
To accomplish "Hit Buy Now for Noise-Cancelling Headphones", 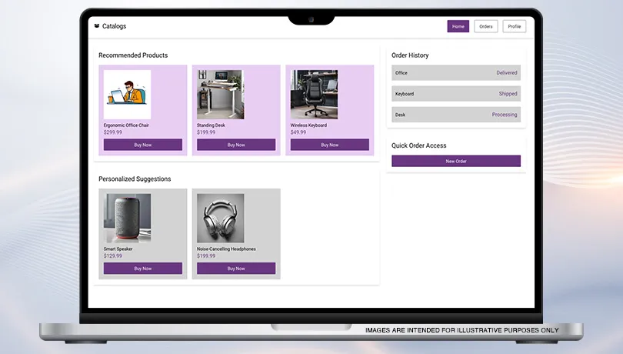I will coord(236,269).
